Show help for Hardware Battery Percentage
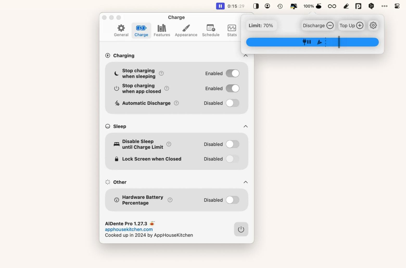This screenshot has width=406, height=268. click(170, 200)
